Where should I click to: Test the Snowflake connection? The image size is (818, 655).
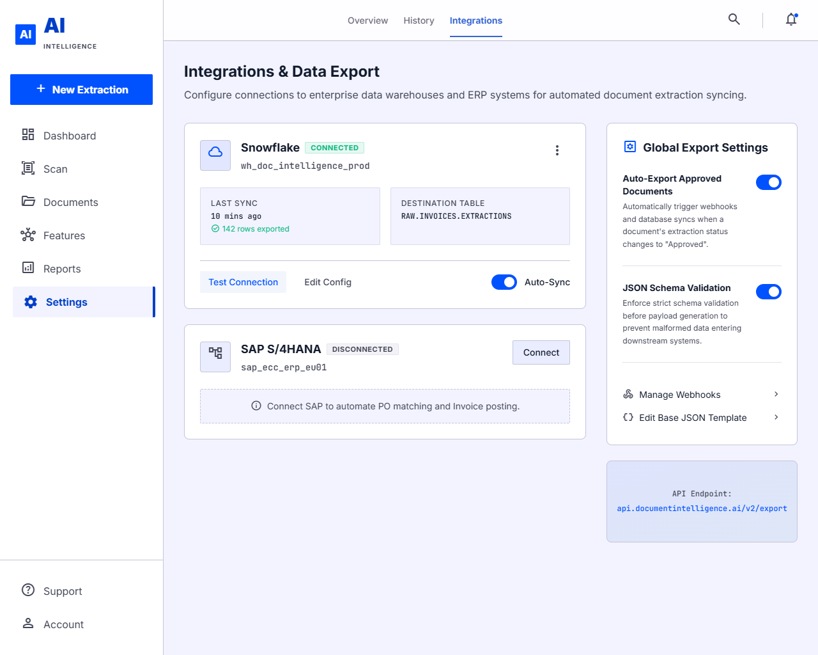point(243,282)
